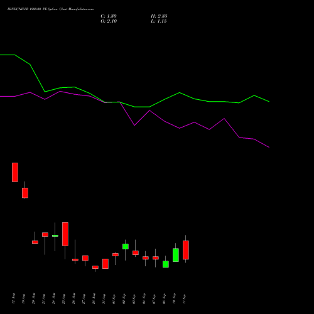Image resolution: width=314 pixels, height=314 pixels.
Task: Click the 31 Aug date label
Action: click(x=104, y=299)
